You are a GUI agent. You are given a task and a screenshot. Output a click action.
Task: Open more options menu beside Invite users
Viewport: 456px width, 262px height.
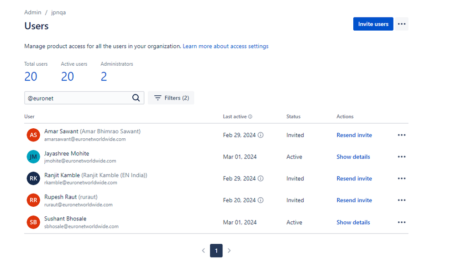click(401, 24)
